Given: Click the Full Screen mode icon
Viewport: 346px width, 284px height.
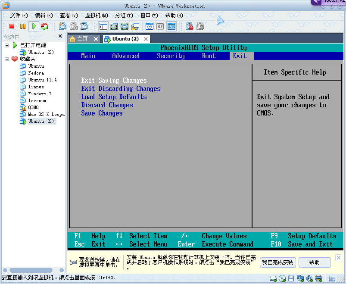Looking at the screenshot, I should pos(125,26).
